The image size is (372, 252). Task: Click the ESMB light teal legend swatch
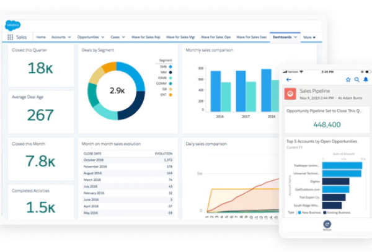[x=170, y=78]
